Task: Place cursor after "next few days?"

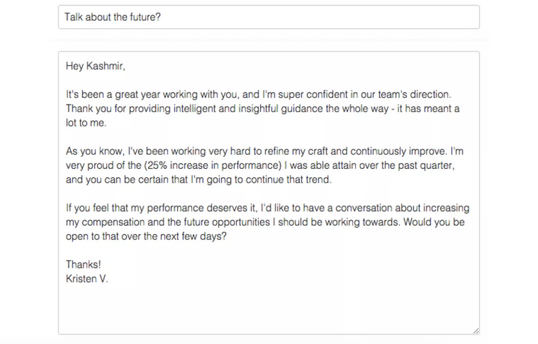Action: [227, 236]
